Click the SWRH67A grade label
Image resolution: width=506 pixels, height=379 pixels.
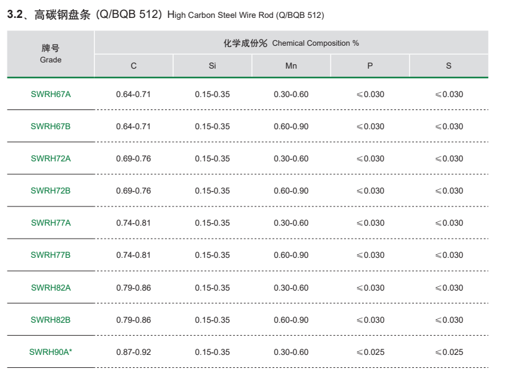coord(51,95)
